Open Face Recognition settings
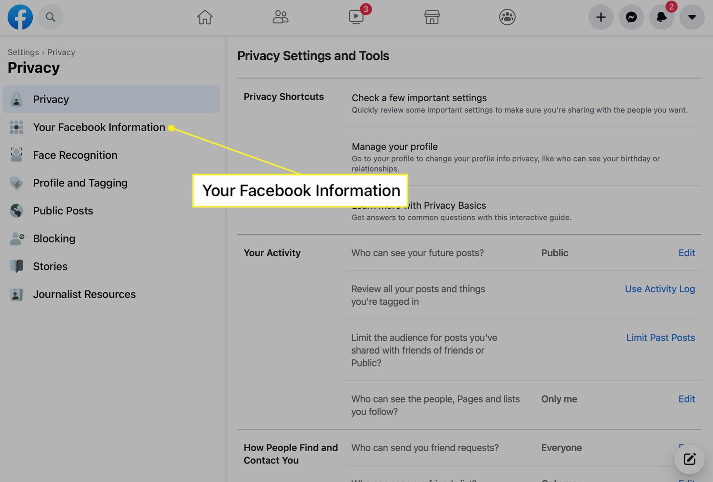 (x=111, y=155)
